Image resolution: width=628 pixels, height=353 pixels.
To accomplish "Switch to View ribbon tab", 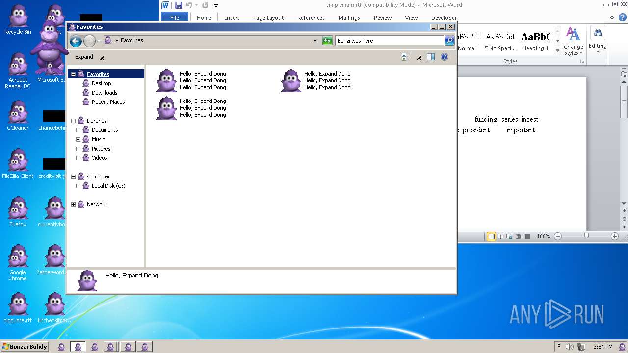I will click(411, 17).
